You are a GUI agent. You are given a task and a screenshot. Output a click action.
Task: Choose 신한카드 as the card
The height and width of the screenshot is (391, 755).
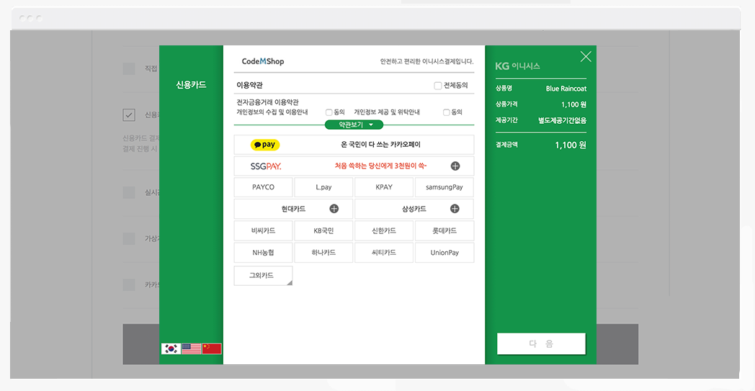[384, 230]
